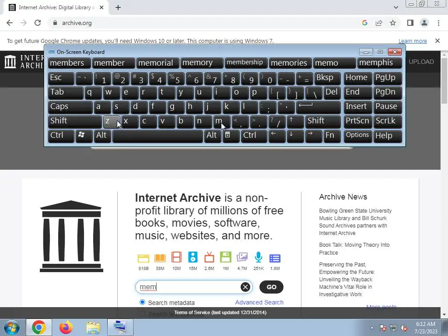The height and width of the screenshot is (336, 448).
Task: Click the Enter key on on-screen keyboard
Action: (318, 107)
